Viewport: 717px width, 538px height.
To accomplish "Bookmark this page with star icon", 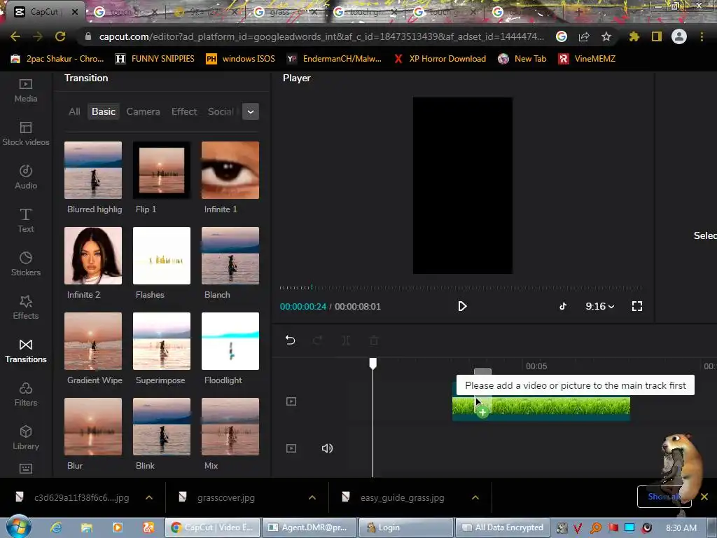I will [x=606, y=36].
